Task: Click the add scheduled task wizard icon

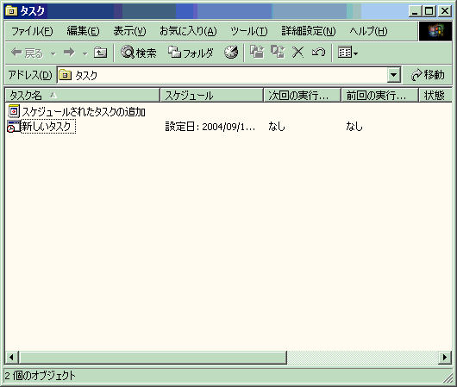Action: [x=14, y=111]
